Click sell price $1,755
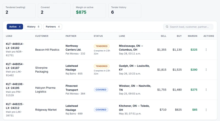Viewport: 220px width, 121px height. [x=162, y=90]
